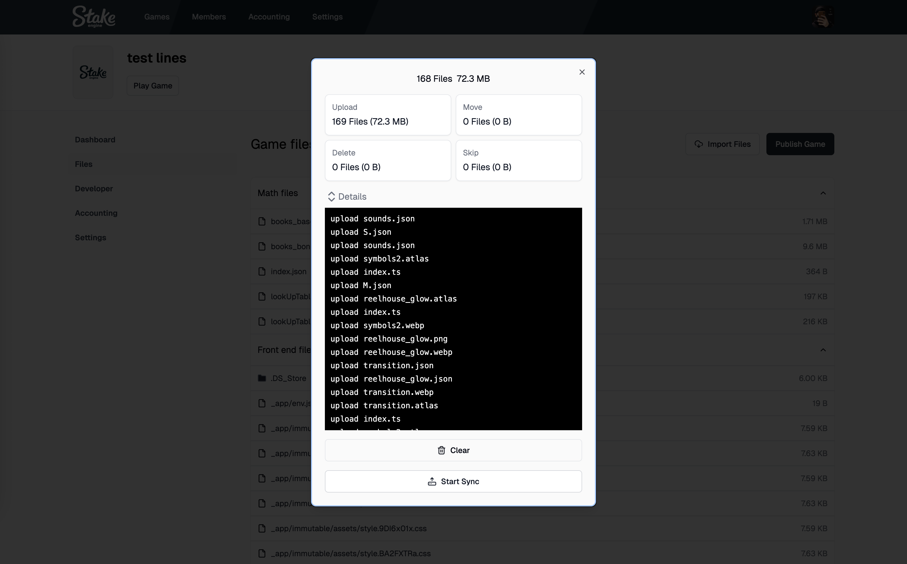Click the test lines game thumbnail
The height and width of the screenshot is (564, 907).
click(x=93, y=72)
